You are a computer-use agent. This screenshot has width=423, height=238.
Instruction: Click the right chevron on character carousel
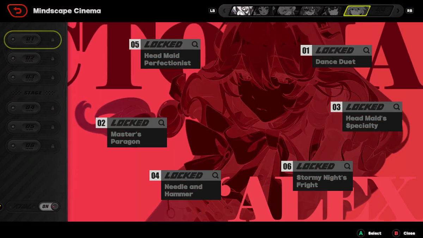(398, 11)
